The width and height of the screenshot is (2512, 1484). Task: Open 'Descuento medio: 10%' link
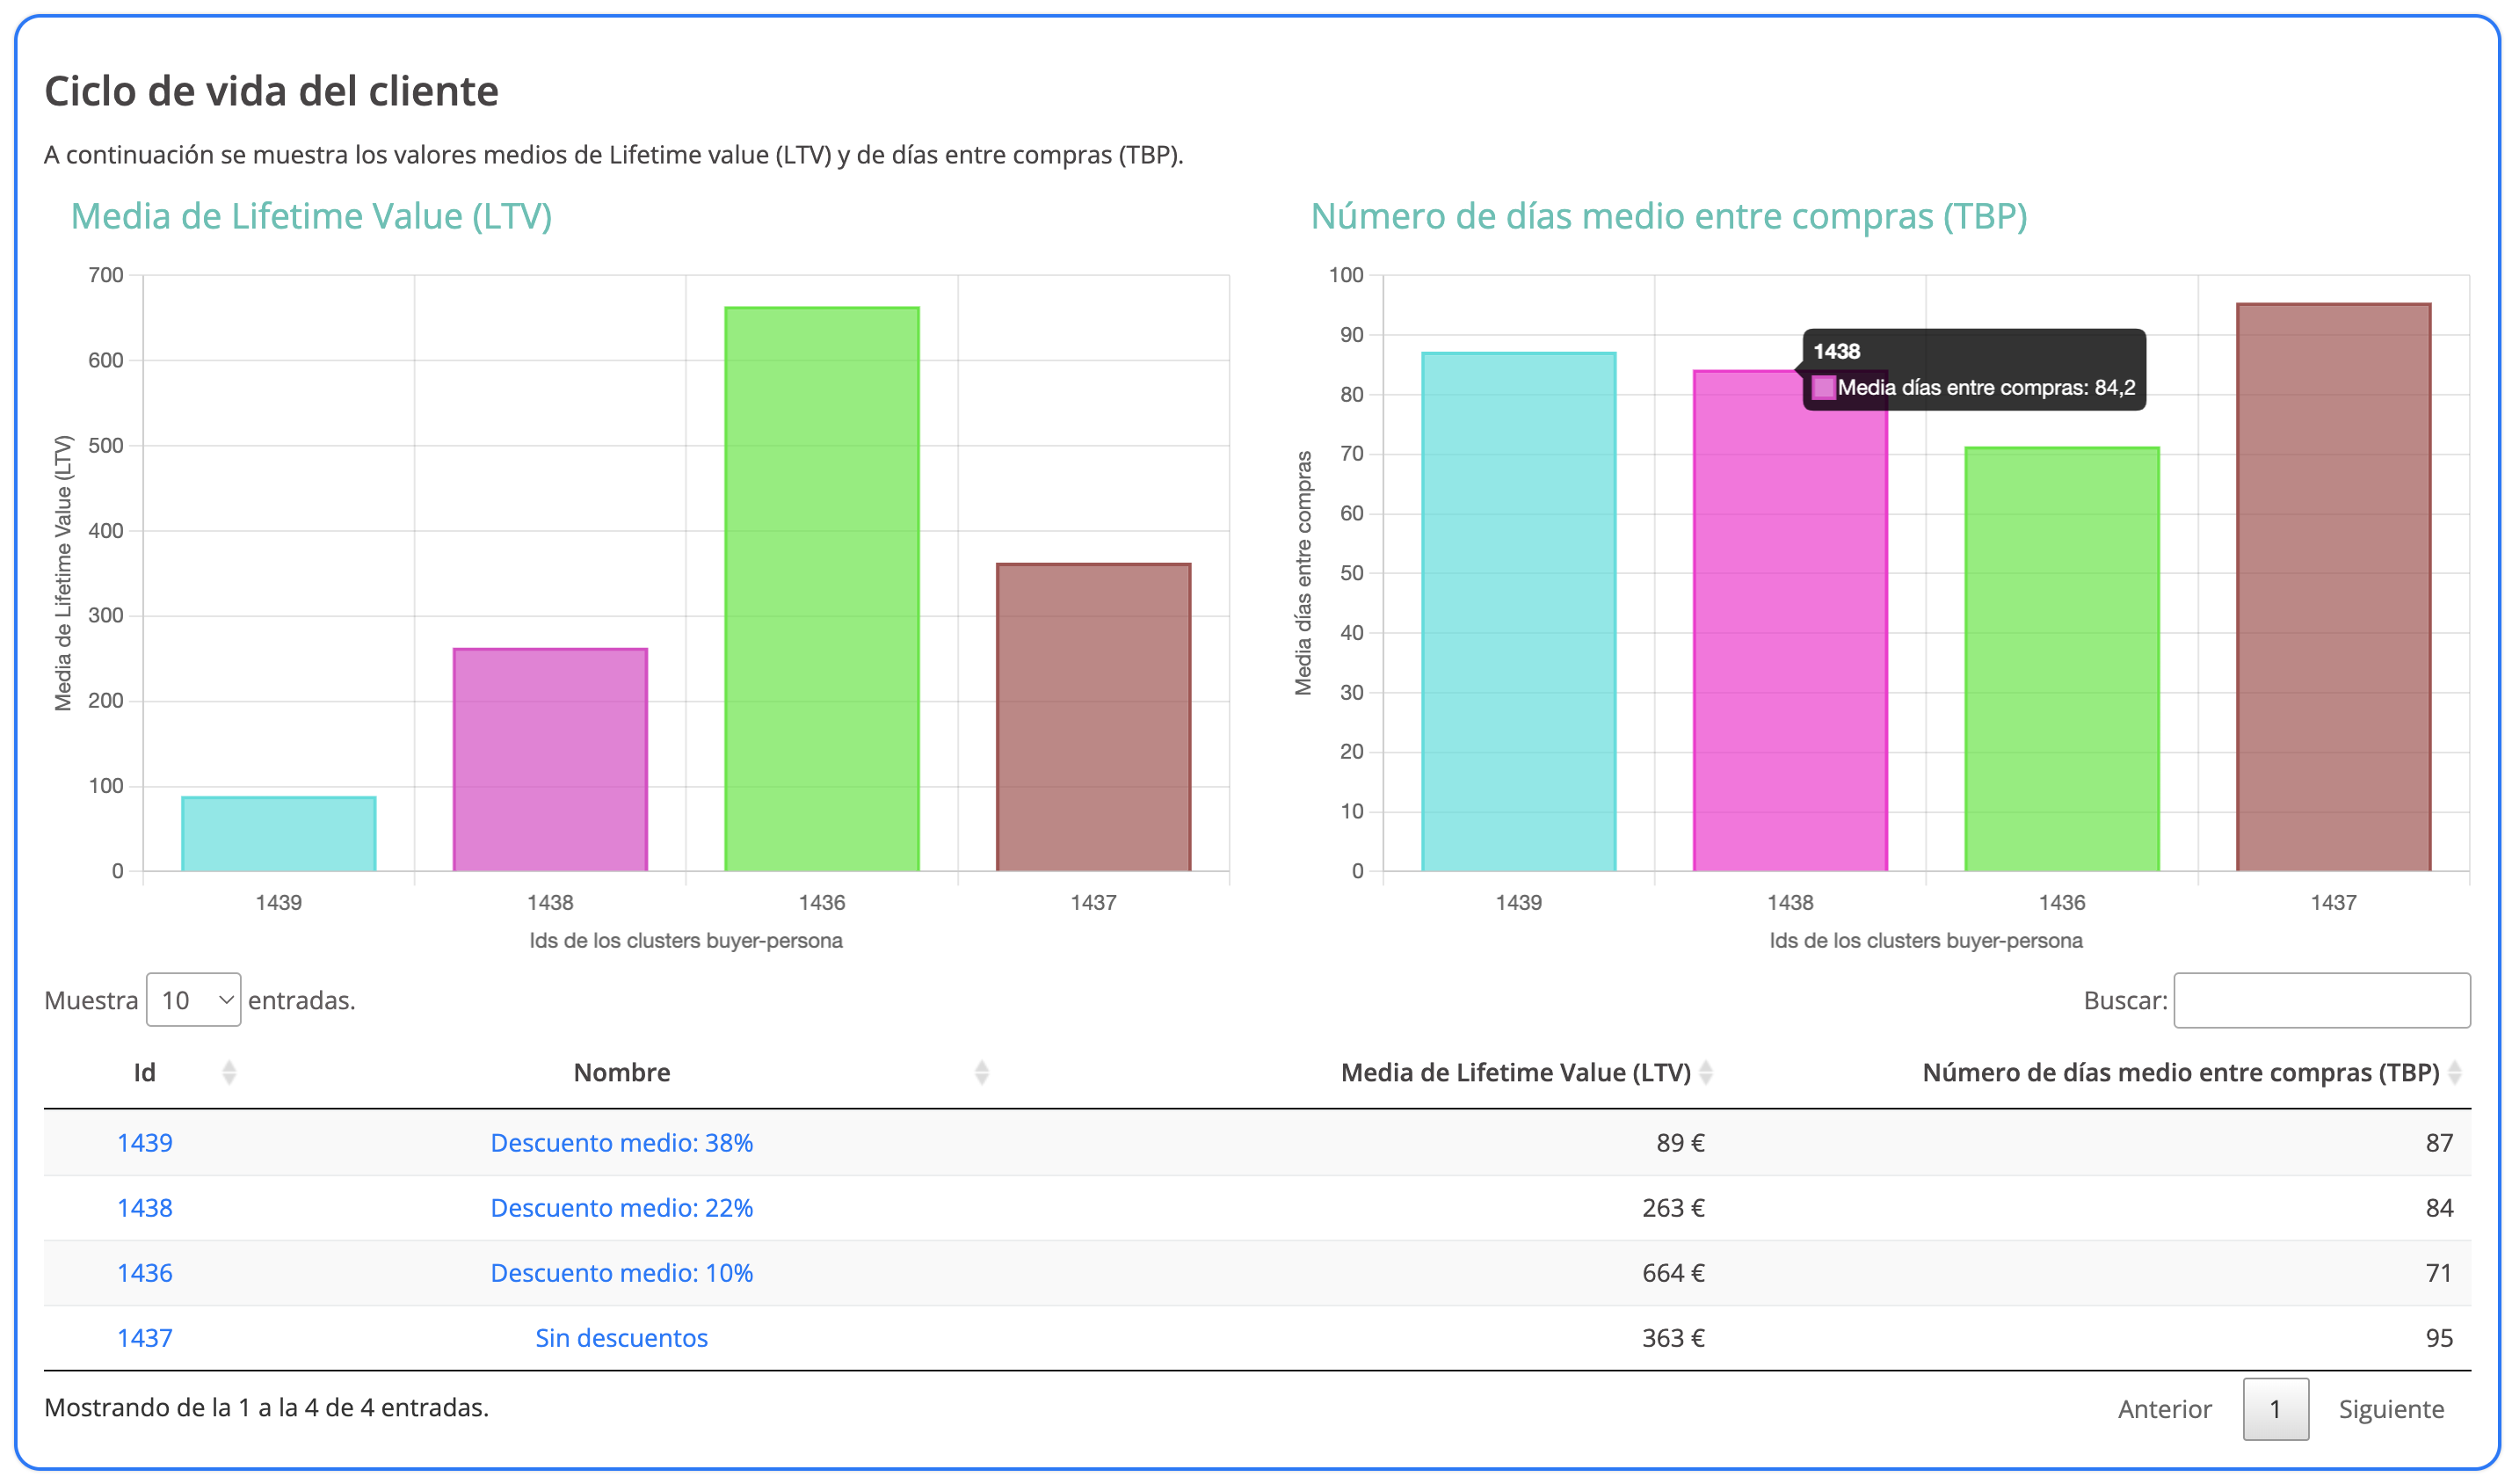(621, 1272)
